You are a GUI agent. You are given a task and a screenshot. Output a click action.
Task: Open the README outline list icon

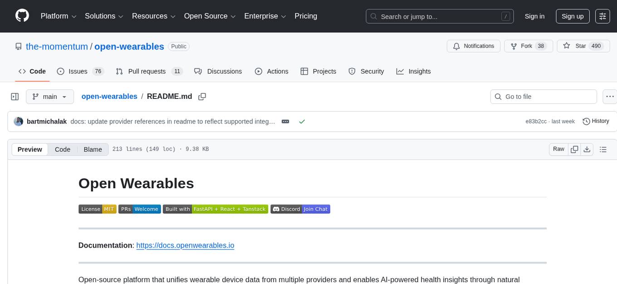(x=603, y=149)
